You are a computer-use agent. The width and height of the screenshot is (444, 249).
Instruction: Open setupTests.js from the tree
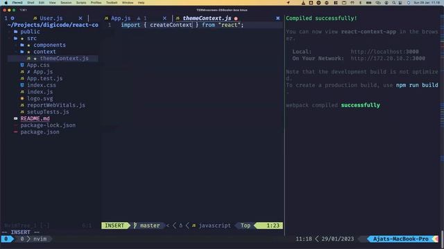click(48, 112)
